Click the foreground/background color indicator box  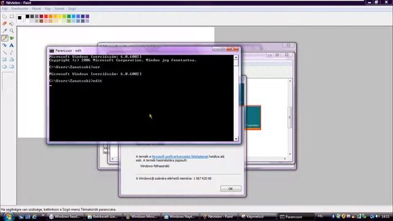tap(20, 18)
